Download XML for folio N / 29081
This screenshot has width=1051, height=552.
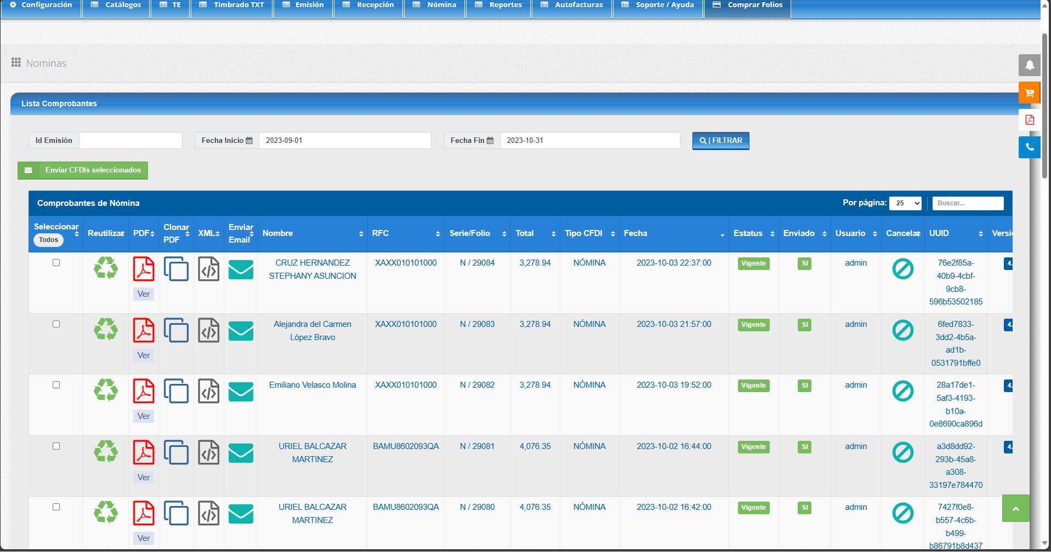(208, 453)
